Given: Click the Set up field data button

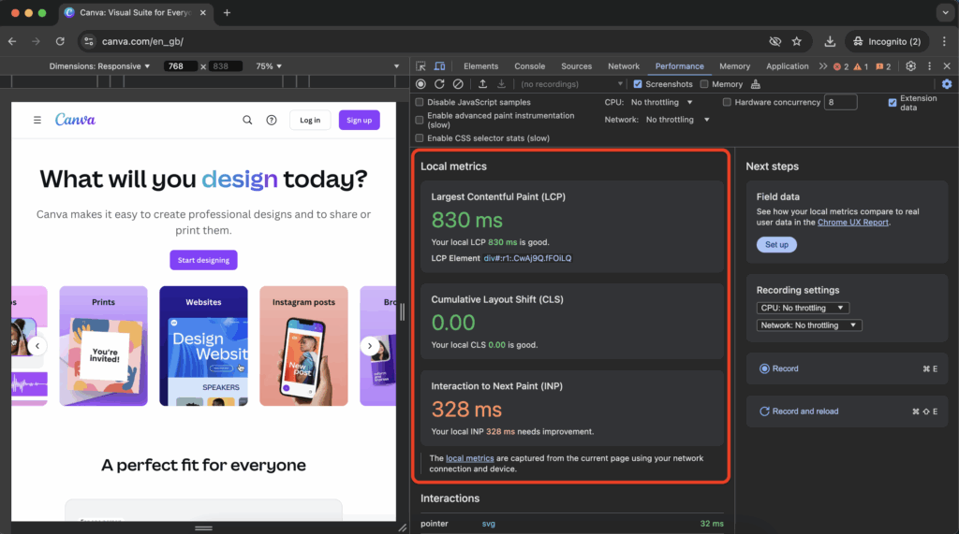Looking at the screenshot, I should [x=776, y=244].
